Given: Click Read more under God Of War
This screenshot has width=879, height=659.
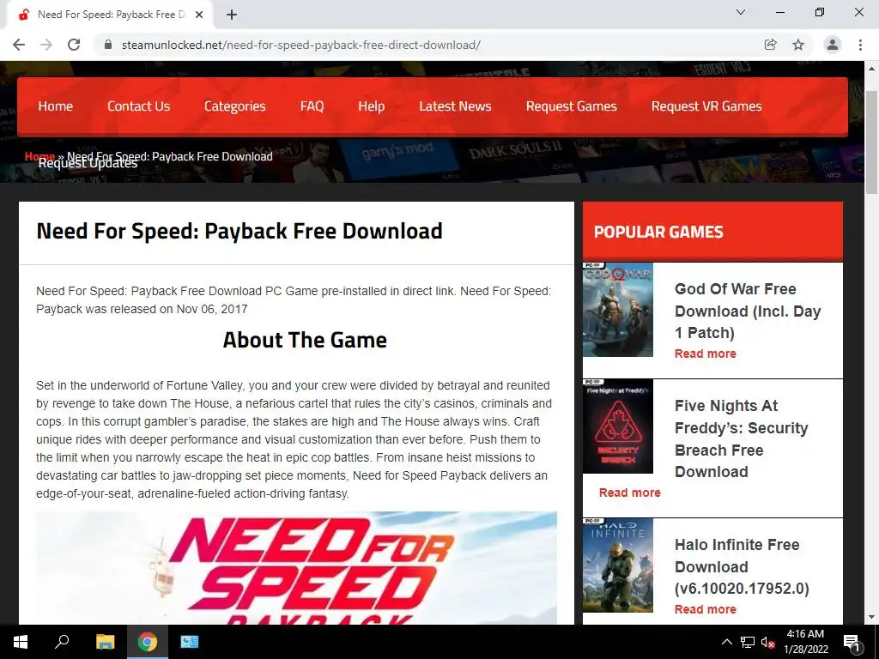Looking at the screenshot, I should click(706, 354).
